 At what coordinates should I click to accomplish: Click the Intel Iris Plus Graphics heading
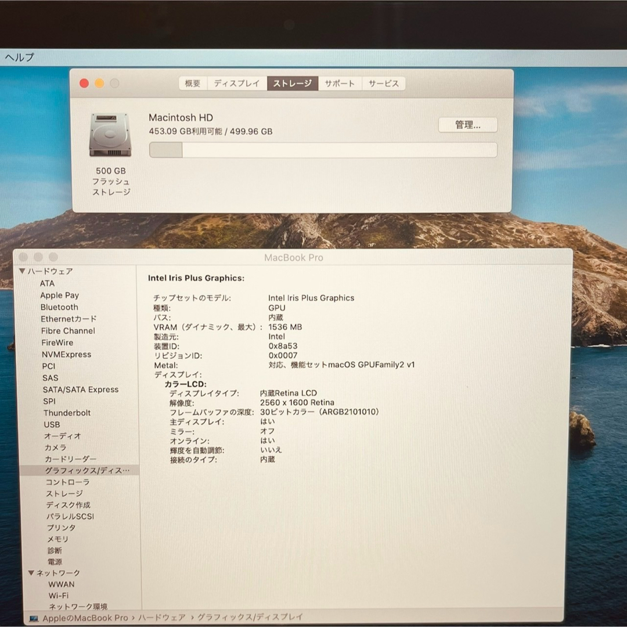[196, 278]
